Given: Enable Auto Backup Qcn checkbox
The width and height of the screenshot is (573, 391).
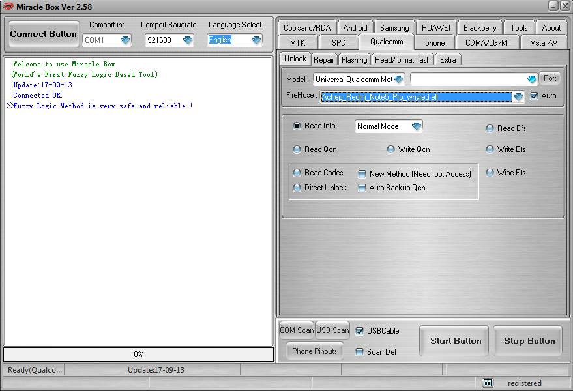Looking at the screenshot, I should pyautogui.click(x=362, y=188).
